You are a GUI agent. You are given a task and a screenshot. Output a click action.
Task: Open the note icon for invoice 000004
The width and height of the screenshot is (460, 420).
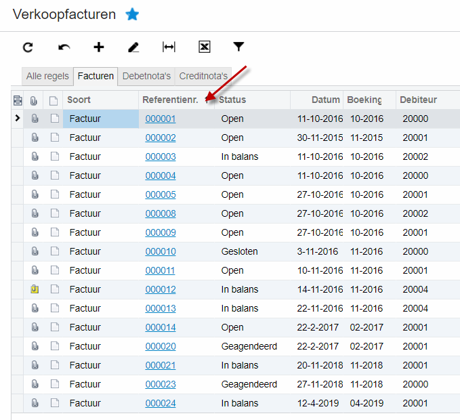click(55, 175)
